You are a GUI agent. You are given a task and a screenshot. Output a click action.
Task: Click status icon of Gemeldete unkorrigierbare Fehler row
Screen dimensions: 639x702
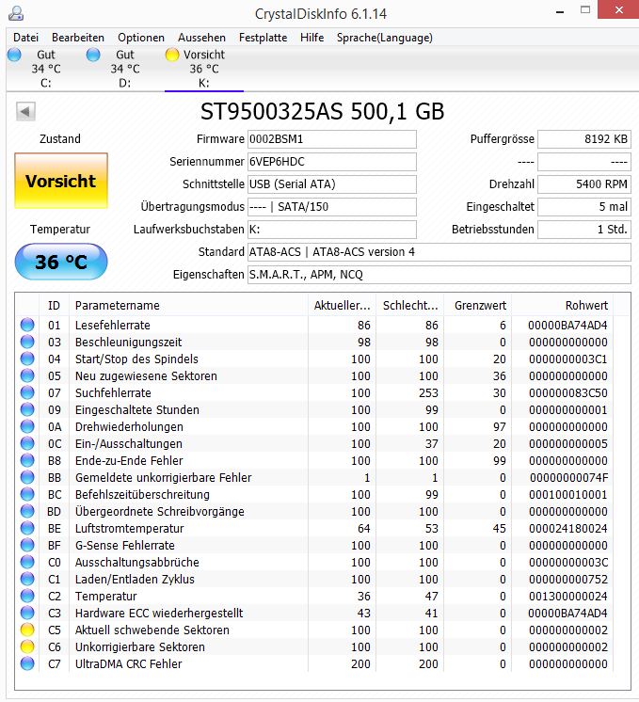point(27,478)
